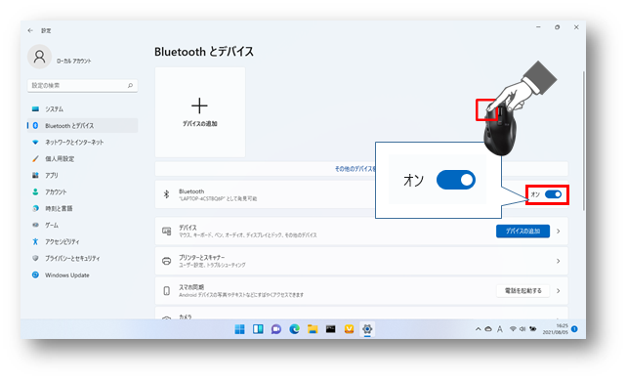
Task: Open the Wi-Fi network tray icon
Action: click(x=513, y=329)
